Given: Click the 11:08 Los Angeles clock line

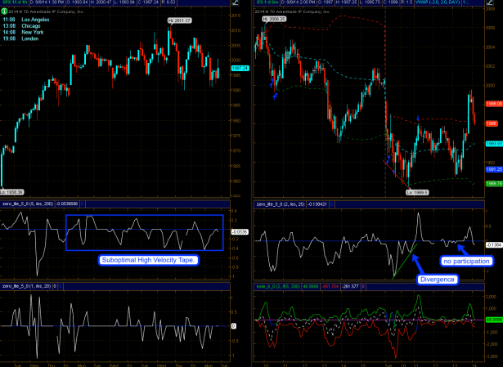Looking at the screenshot, I should pyautogui.click(x=26, y=20).
